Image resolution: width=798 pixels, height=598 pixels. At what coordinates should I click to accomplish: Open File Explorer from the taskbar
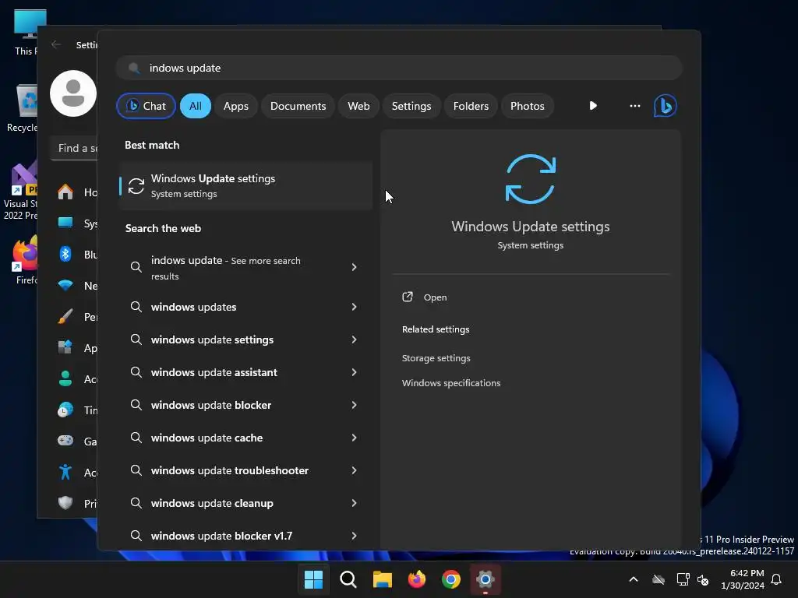pyautogui.click(x=382, y=579)
